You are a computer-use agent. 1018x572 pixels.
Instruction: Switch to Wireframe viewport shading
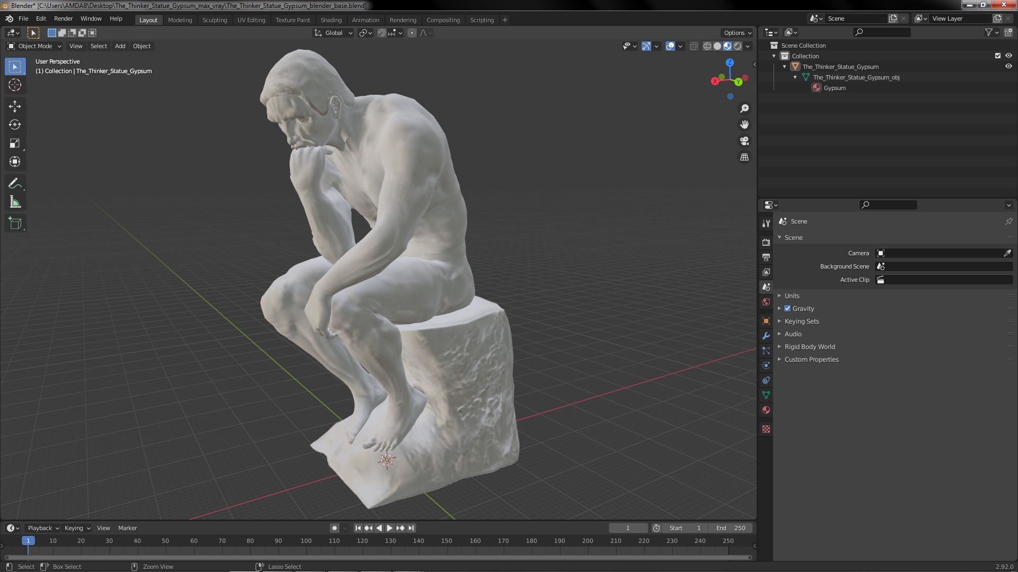[x=707, y=46]
